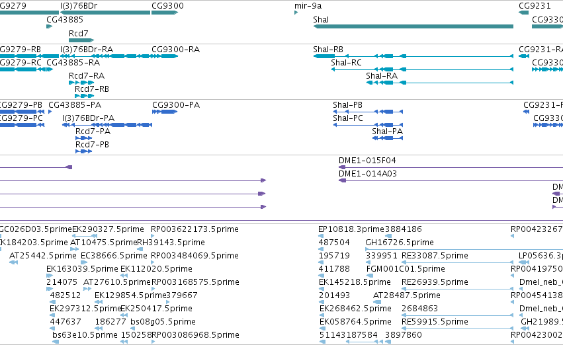Image resolution: width=563 pixels, height=345 pixels.
Task: Click the CG43885-RA transcript label
Action: [73, 62]
